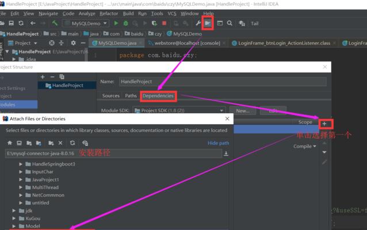367x230 pixels.
Task: Click the module Name input field
Action: coord(223,82)
